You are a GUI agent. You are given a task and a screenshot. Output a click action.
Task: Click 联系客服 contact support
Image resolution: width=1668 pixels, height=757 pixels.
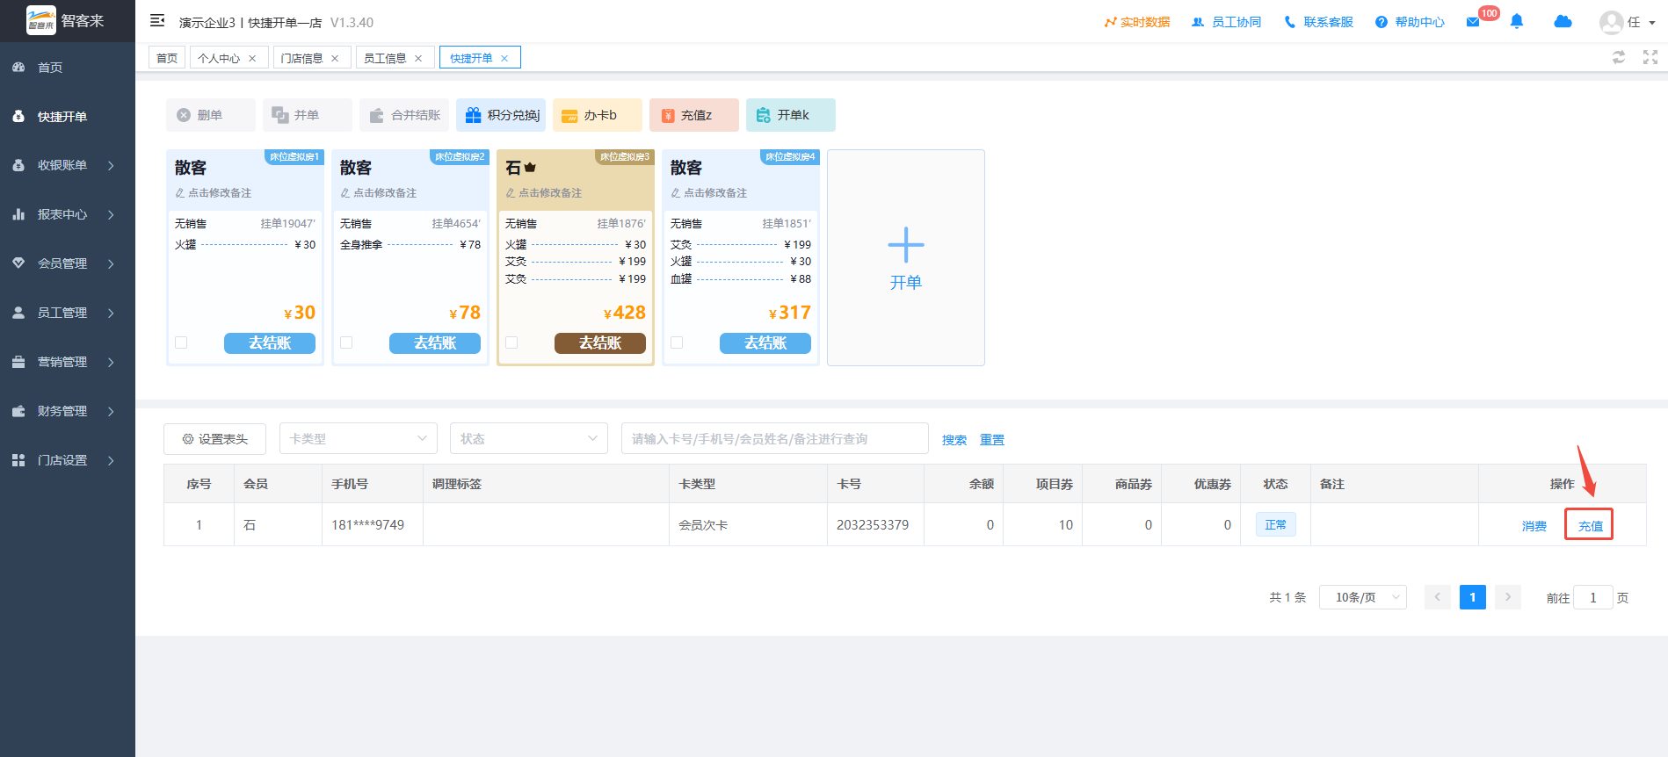coord(1318,22)
